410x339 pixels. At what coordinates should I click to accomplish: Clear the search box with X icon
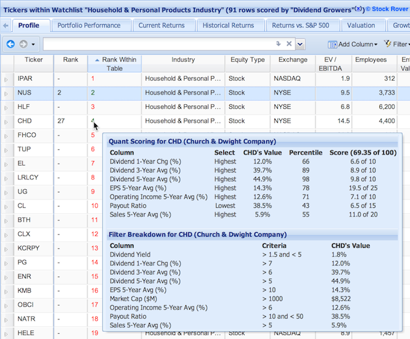click(289, 44)
